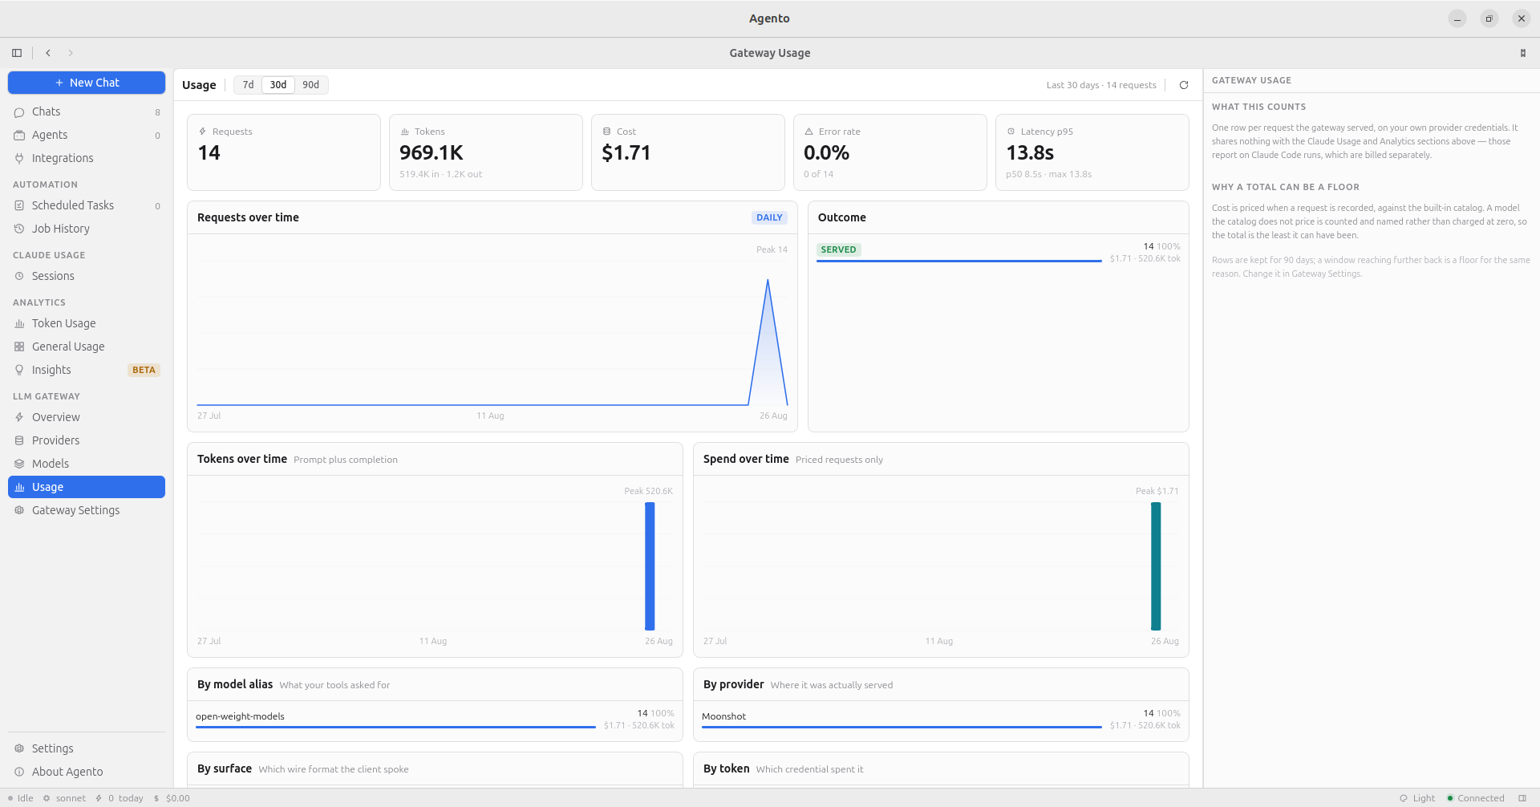Click the Sessions clock icon

point(19,277)
